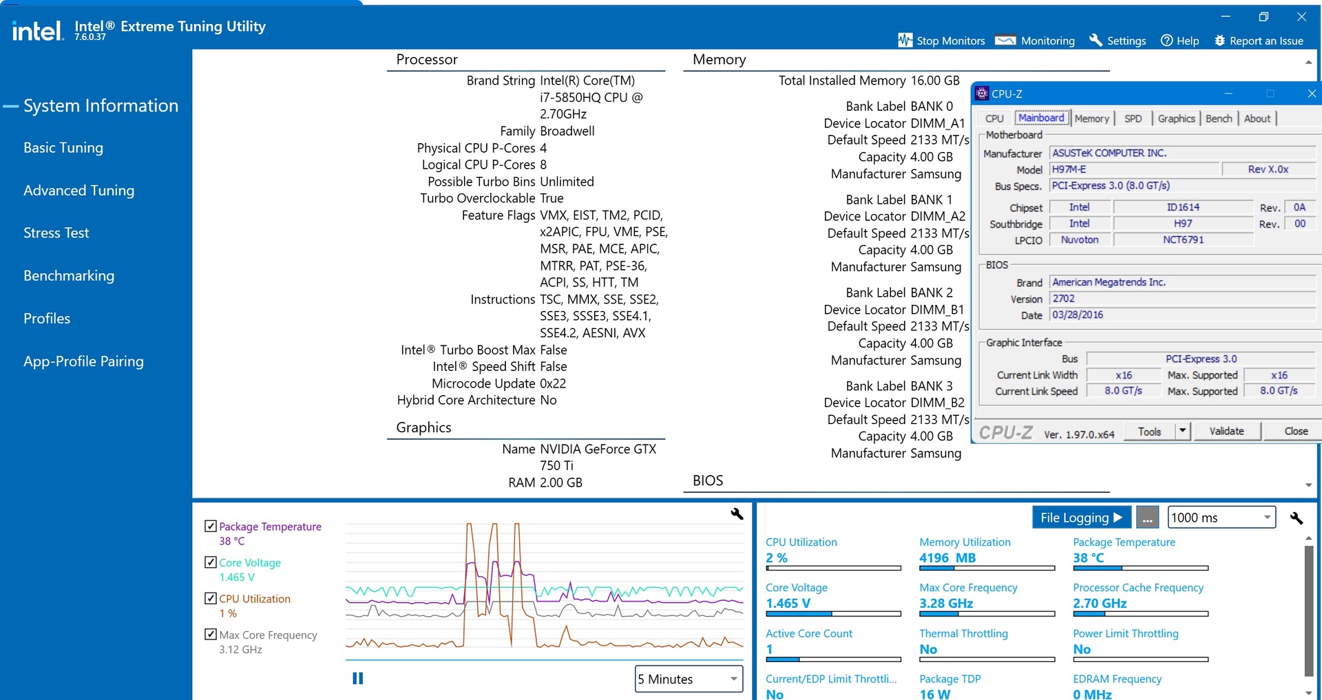Open monitor settings wrench beside interval dropdown
This screenshot has width=1322, height=700.
point(1297,518)
